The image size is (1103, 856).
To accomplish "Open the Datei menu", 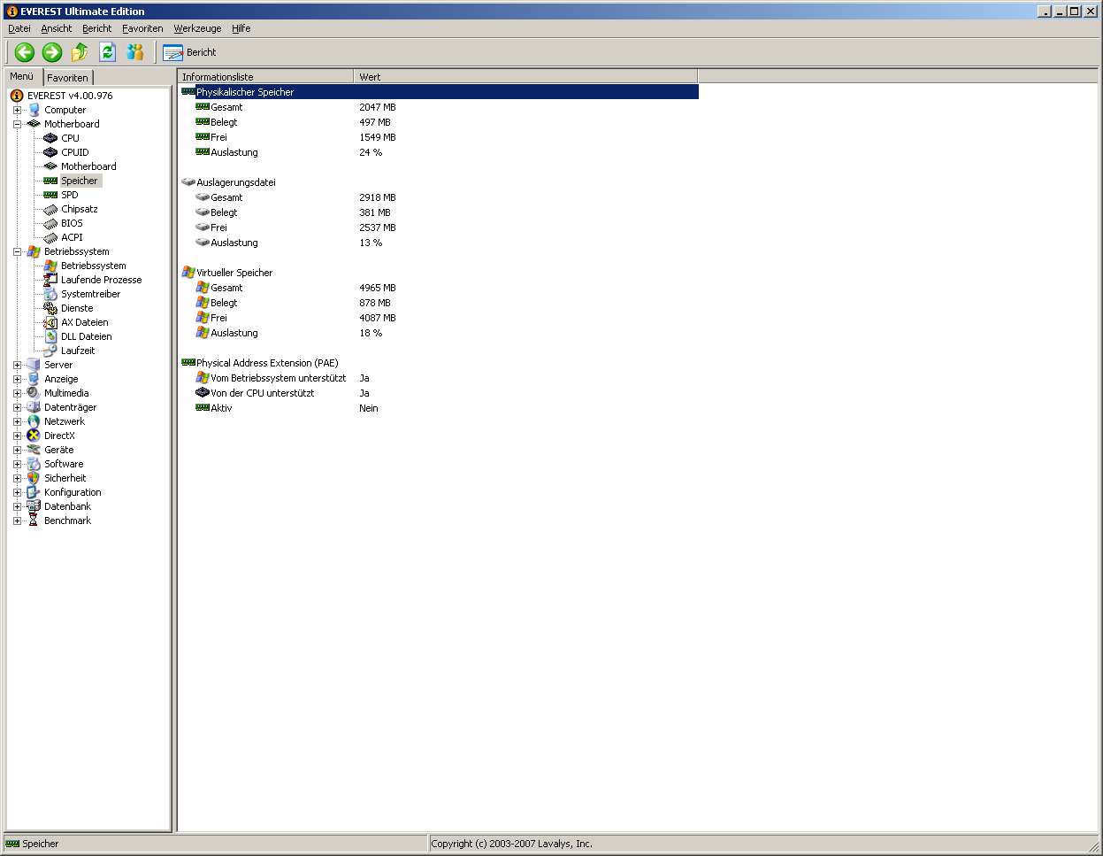I will pyautogui.click(x=19, y=28).
